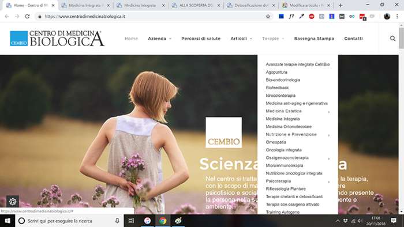Click the Chrome profile avatar icon
The image size is (404, 227).
tap(387, 17)
